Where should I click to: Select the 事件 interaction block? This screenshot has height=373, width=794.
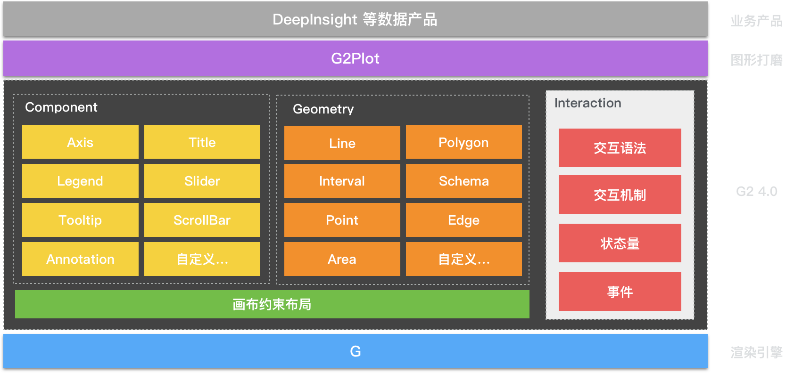pyautogui.click(x=620, y=292)
